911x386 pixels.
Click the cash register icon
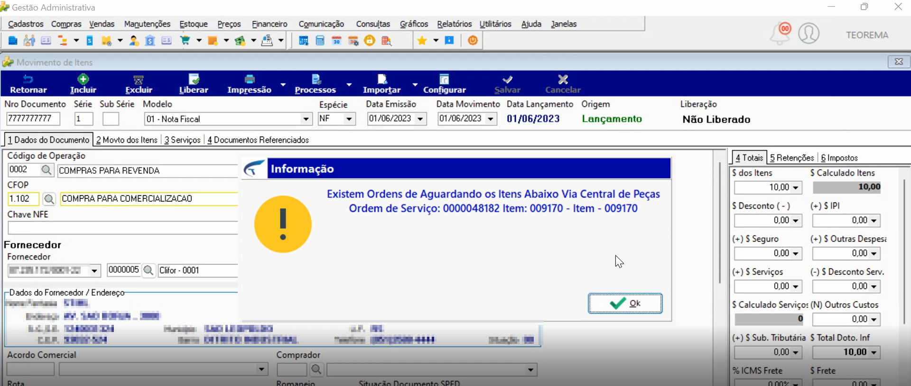267,41
